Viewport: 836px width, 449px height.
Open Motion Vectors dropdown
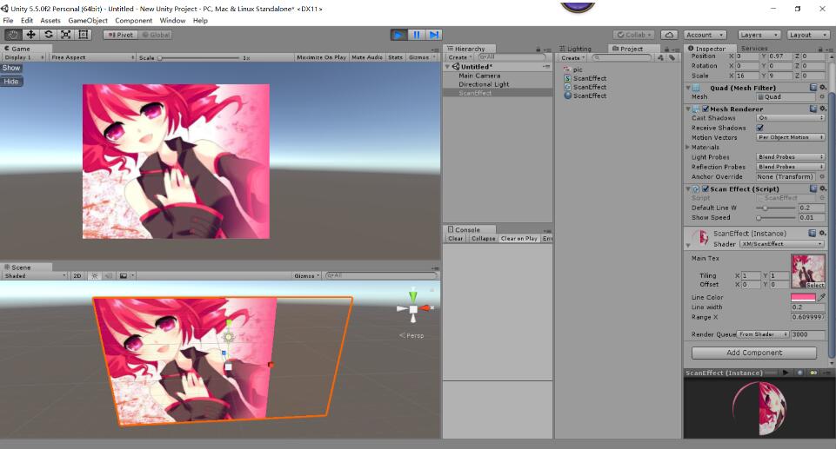point(791,137)
